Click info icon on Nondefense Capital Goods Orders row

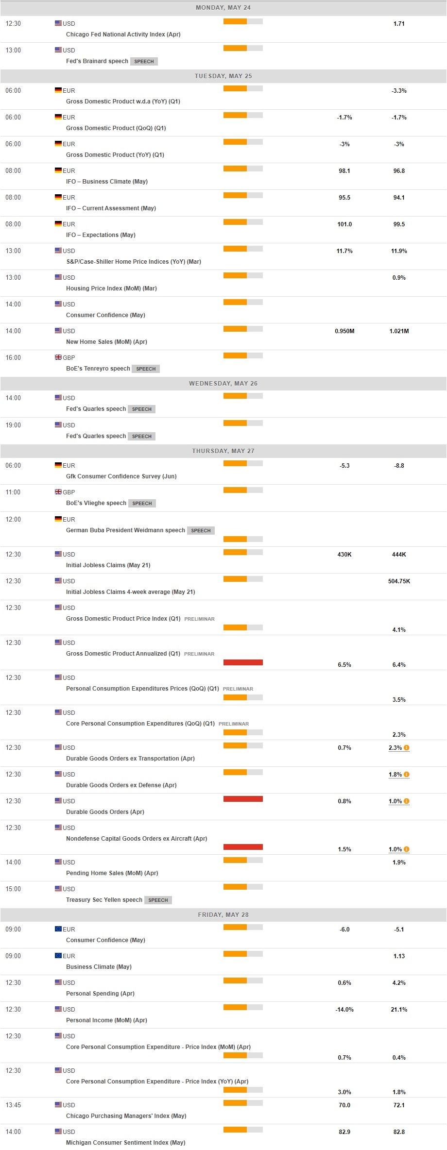click(x=406, y=849)
